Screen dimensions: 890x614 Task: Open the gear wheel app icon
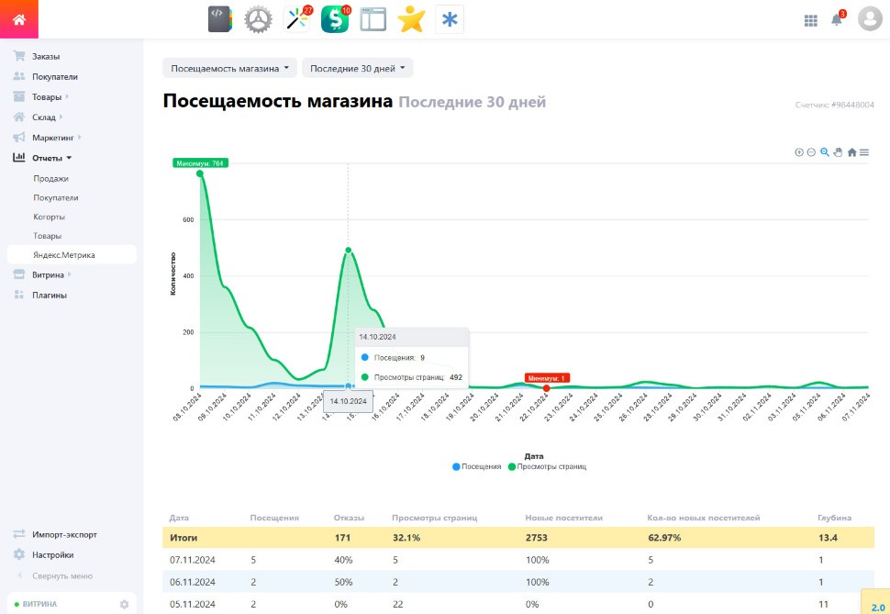(258, 19)
